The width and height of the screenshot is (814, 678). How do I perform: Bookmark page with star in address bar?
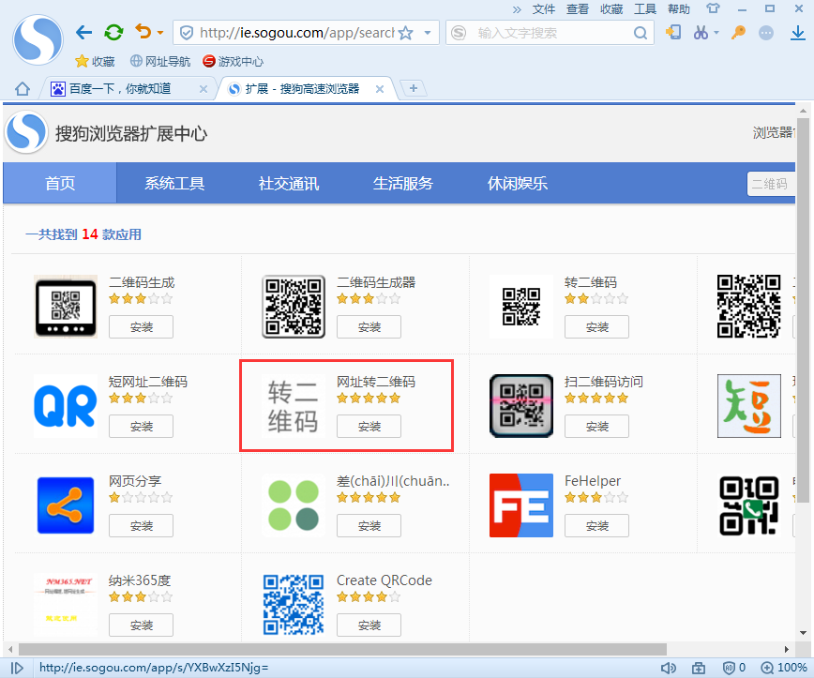[x=405, y=33]
